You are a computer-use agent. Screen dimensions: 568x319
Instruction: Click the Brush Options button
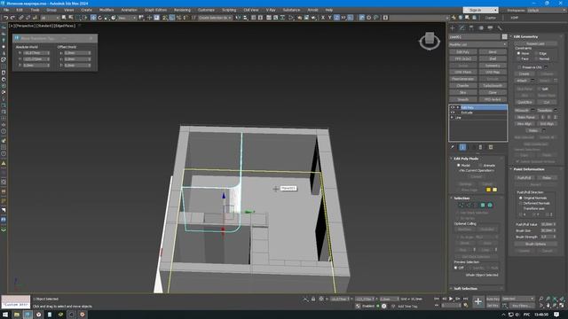pyautogui.click(x=536, y=244)
